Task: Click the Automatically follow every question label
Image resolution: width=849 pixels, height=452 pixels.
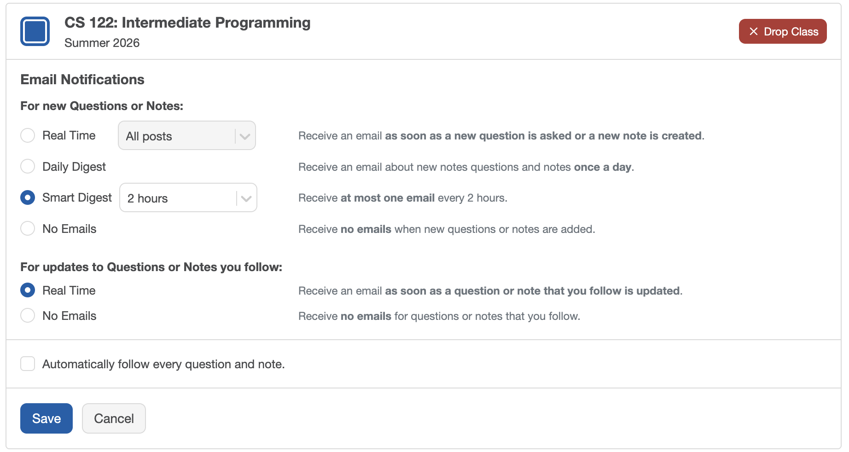Action: (163, 364)
